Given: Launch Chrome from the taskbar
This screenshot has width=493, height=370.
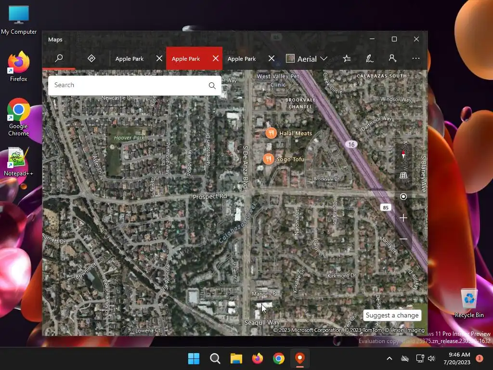Looking at the screenshot, I should 279,358.
